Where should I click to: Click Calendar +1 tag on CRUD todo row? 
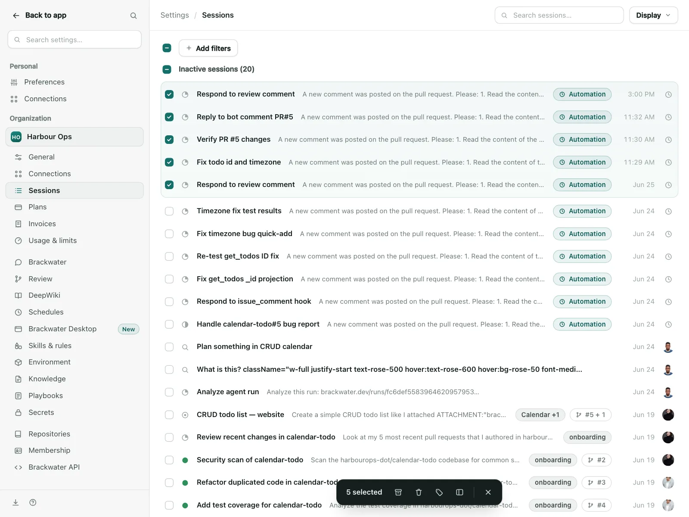tap(540, 415)
